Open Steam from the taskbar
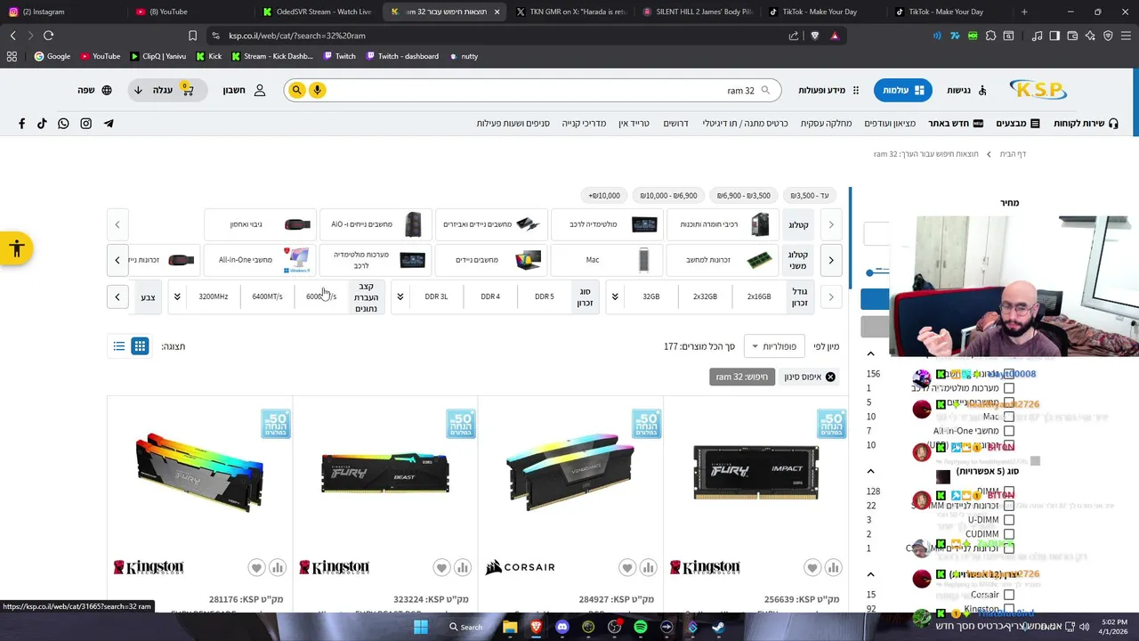1139x641 pixels. click(x=718, y=627)
